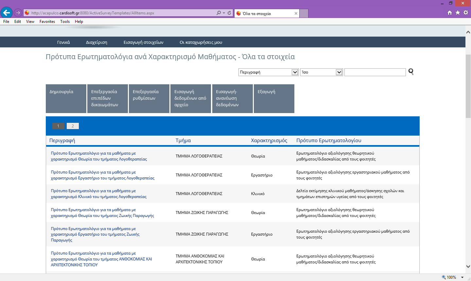Click the search text input field
Screen dimensions: 471x281
tap(375, 72)
